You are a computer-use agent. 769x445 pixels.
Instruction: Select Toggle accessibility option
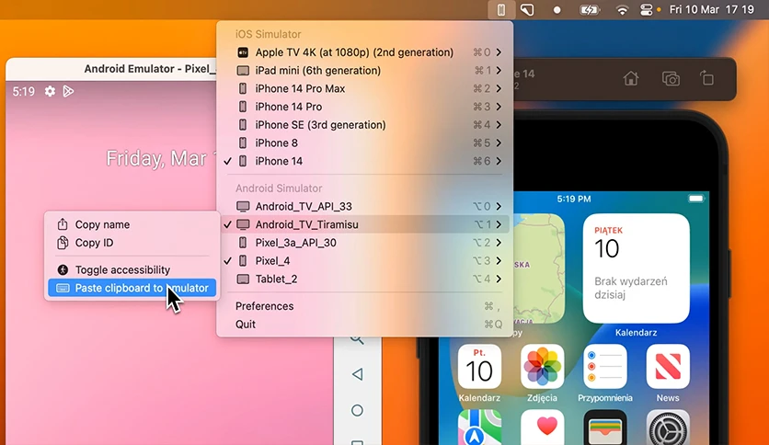132,270
